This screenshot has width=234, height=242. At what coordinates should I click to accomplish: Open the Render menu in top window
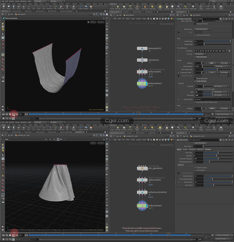[12, 1]
